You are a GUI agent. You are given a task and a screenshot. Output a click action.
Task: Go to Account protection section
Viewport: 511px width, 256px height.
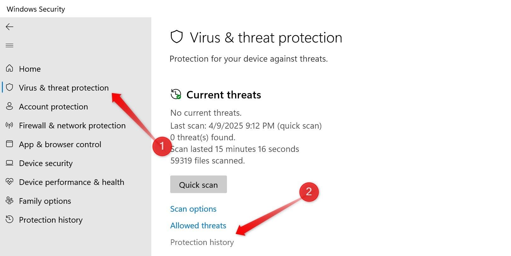pyautogui.click(x=53, y=107)
